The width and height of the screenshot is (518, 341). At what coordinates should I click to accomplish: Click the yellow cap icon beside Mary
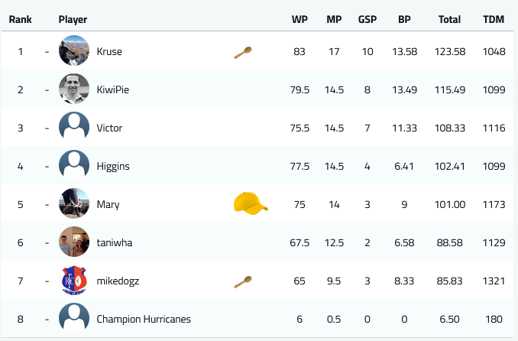coord(251,203)
